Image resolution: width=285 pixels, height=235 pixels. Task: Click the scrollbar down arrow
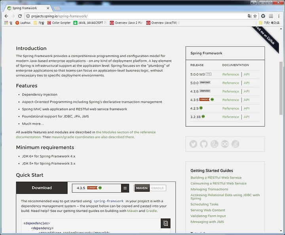click(x=281, y=231)
